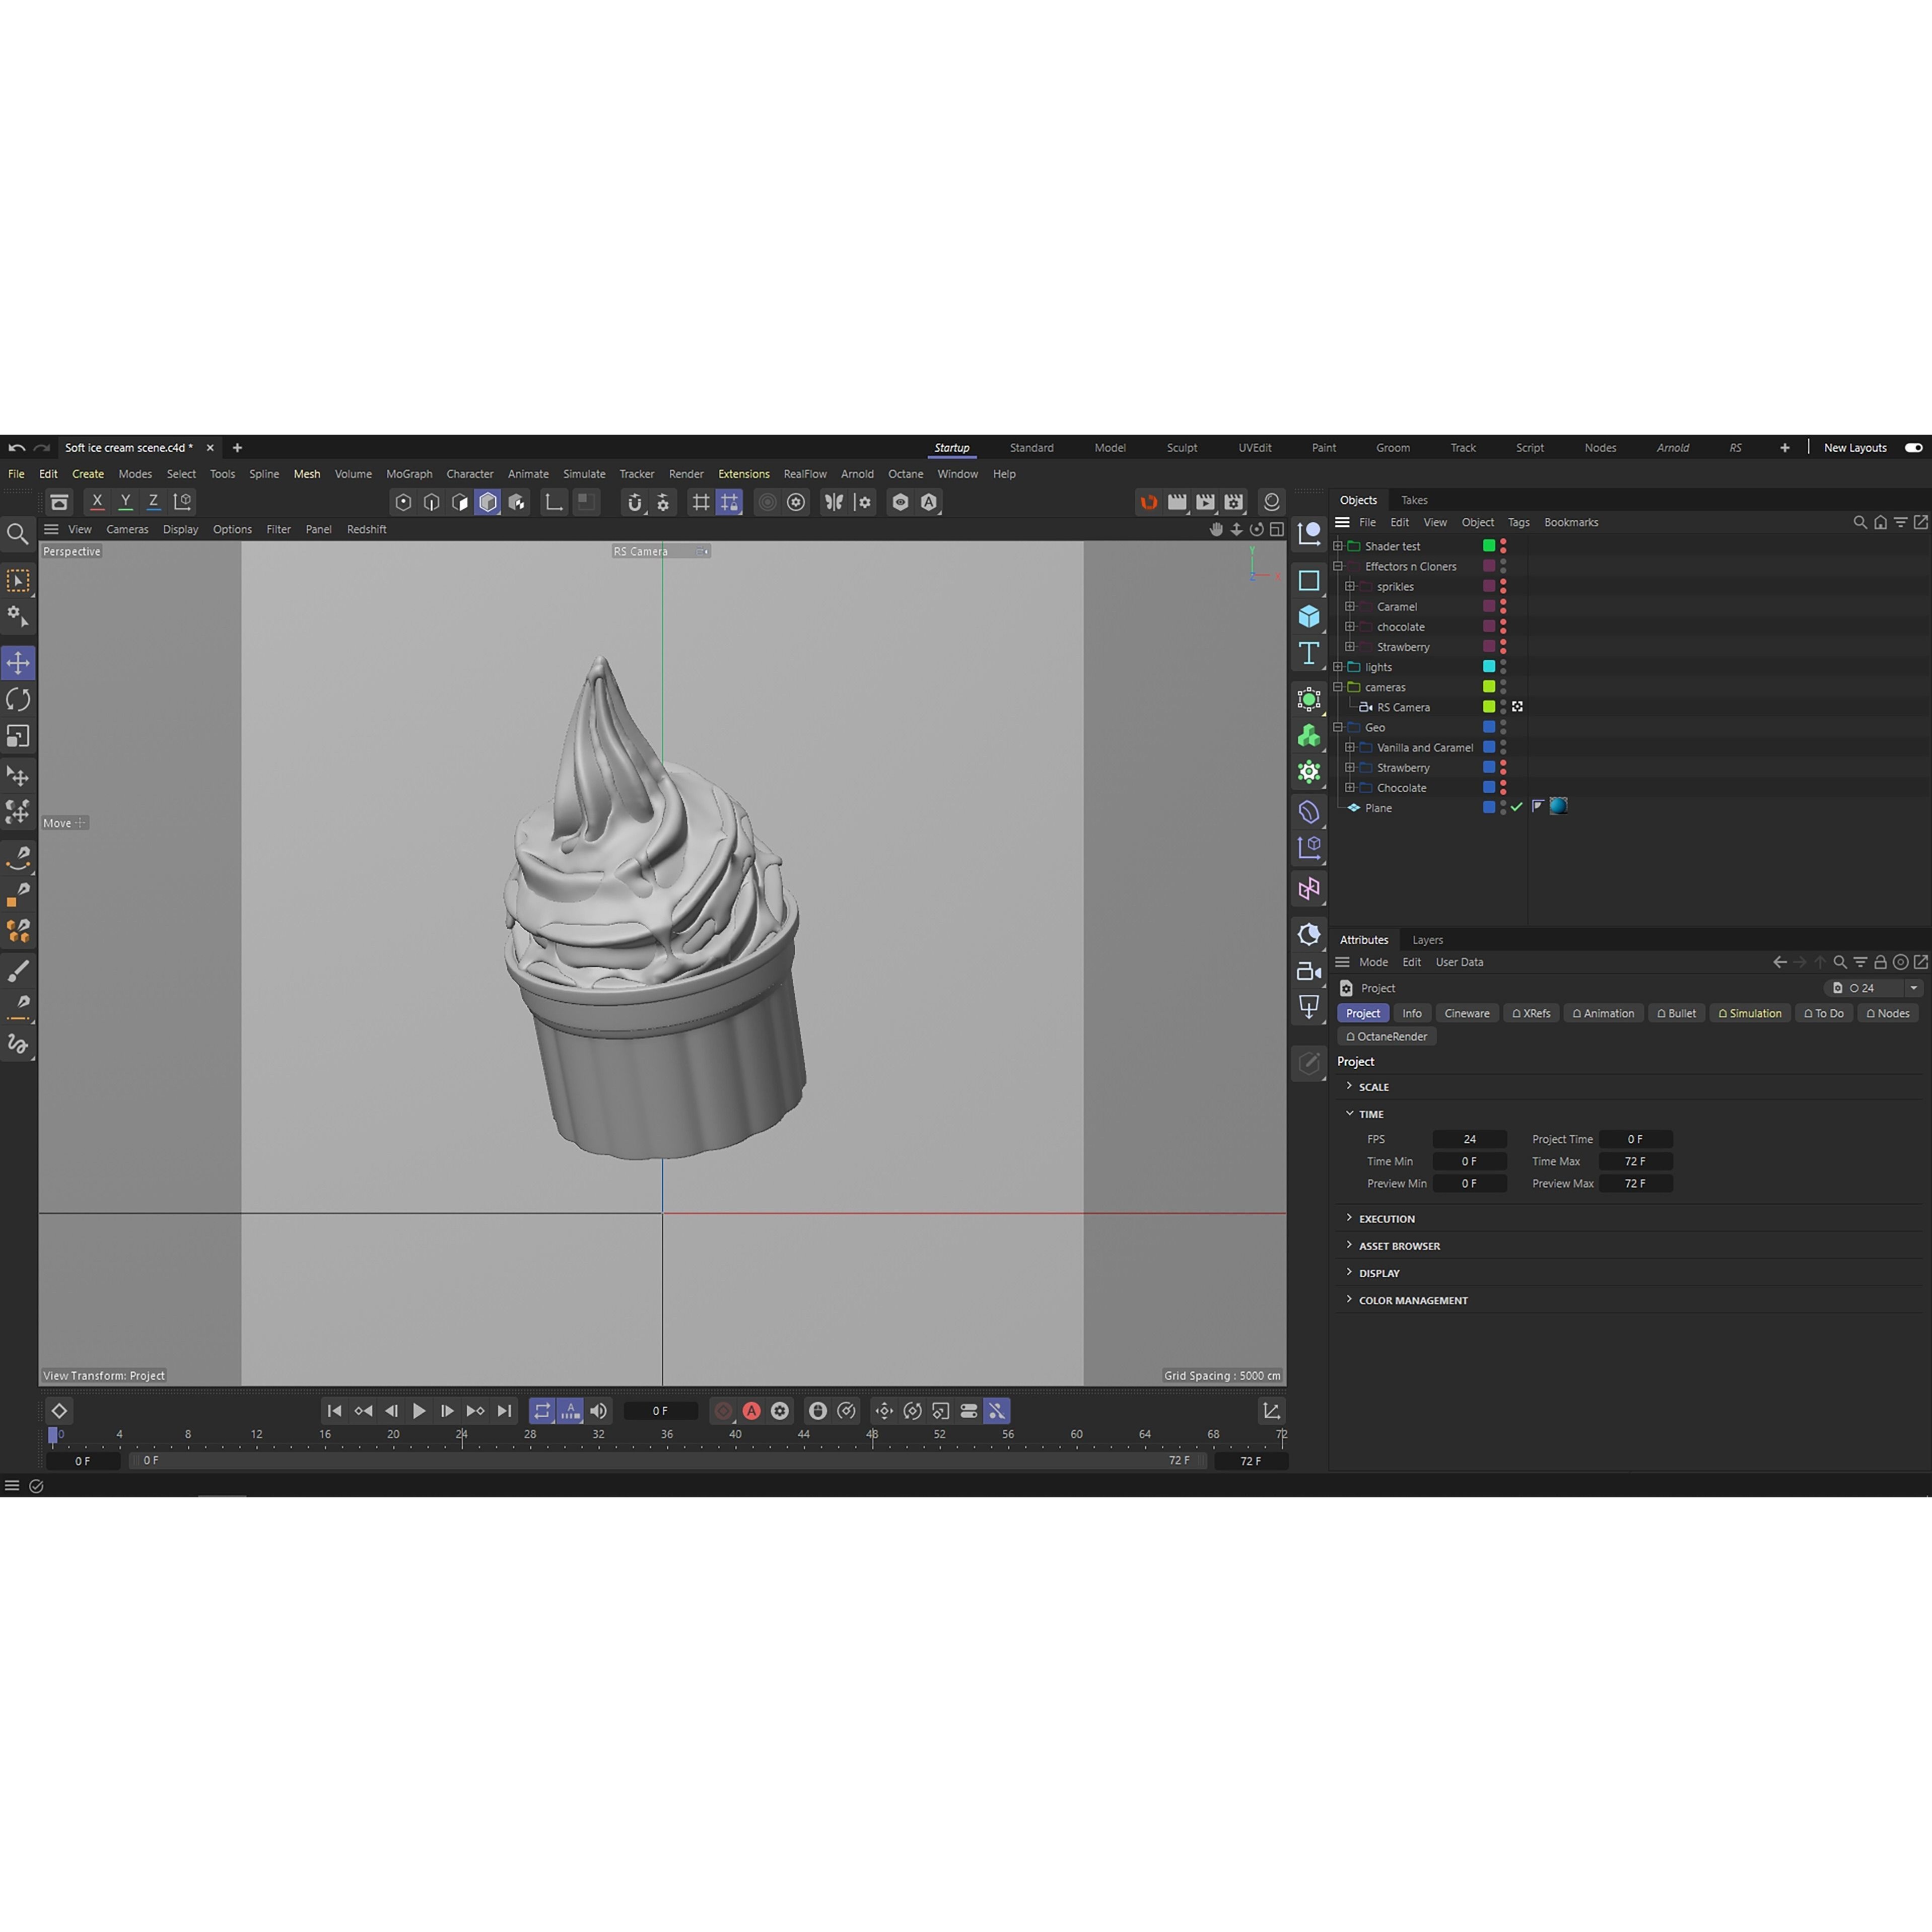
Task: Open the Objects panel search magnifier
Action: [x=1860, y=522]
